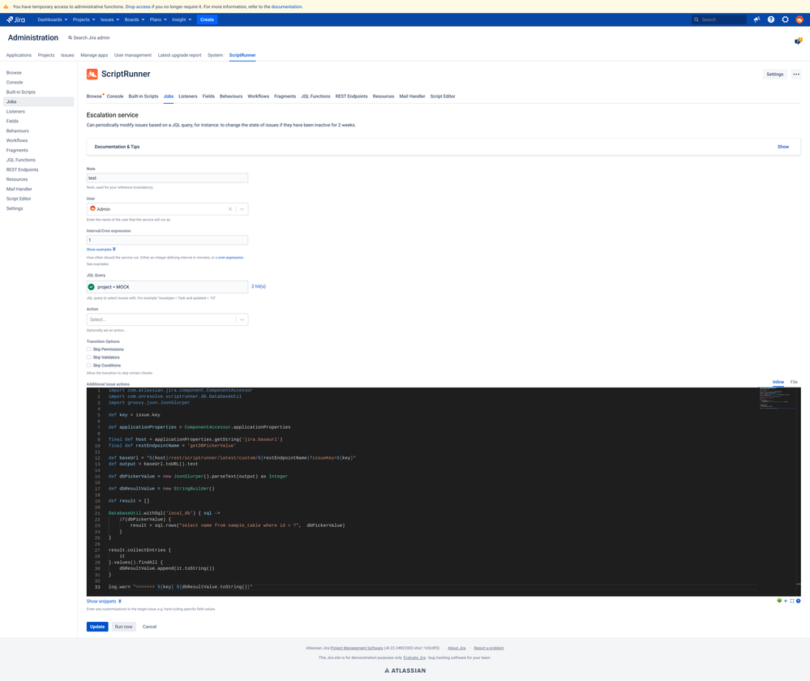This screenshot has height=681, width=810.
Task: Clear the Admin user with the x icon
Action: (229, 208)
